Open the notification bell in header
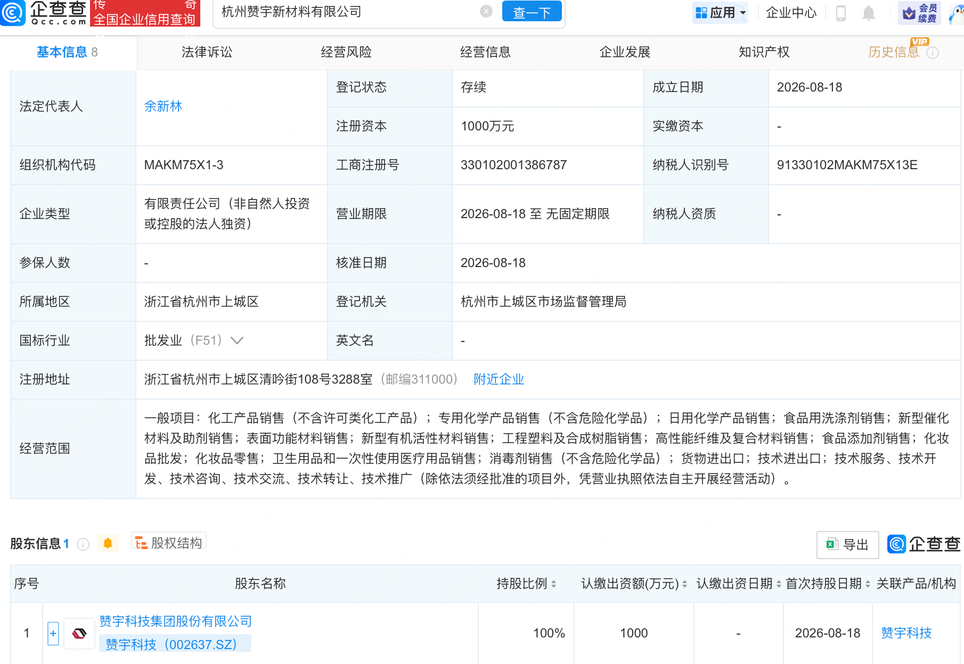 869,13
